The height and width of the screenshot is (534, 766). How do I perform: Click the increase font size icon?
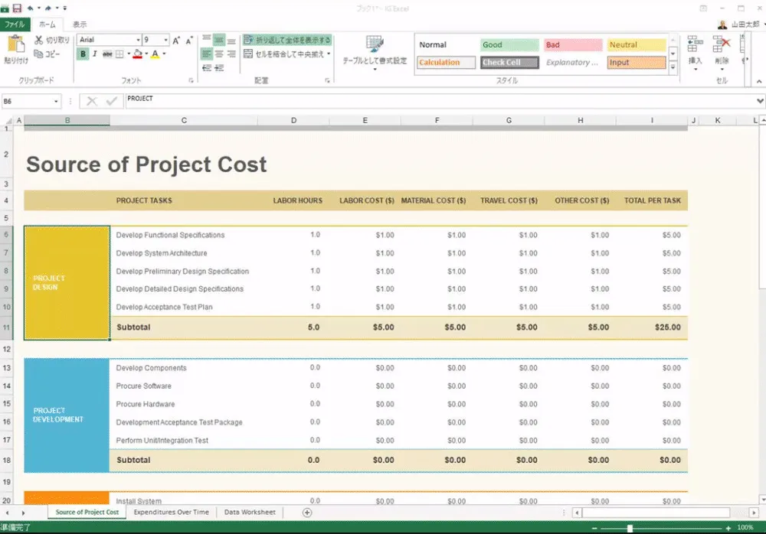coord(176,41)
